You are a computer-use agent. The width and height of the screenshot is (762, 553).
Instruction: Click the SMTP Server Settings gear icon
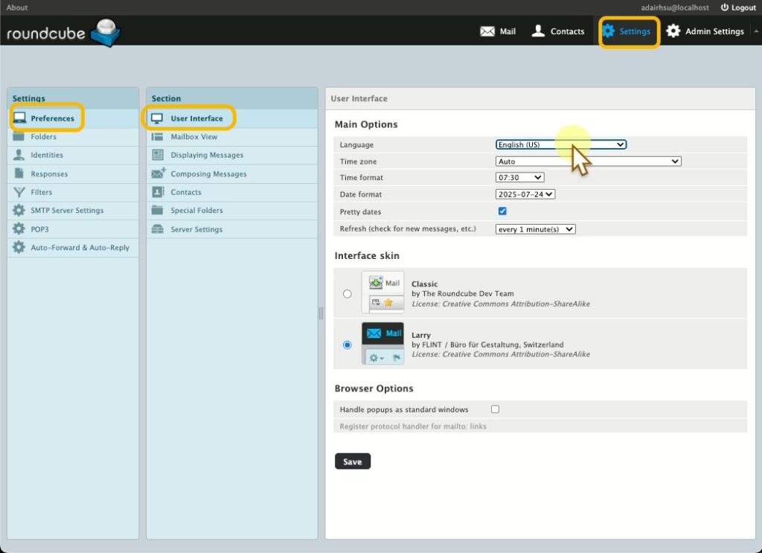click(19, 210)
